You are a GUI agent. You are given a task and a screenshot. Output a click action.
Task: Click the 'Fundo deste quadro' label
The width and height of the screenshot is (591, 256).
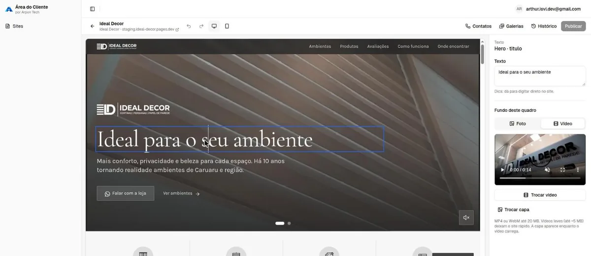pos(515,110)
